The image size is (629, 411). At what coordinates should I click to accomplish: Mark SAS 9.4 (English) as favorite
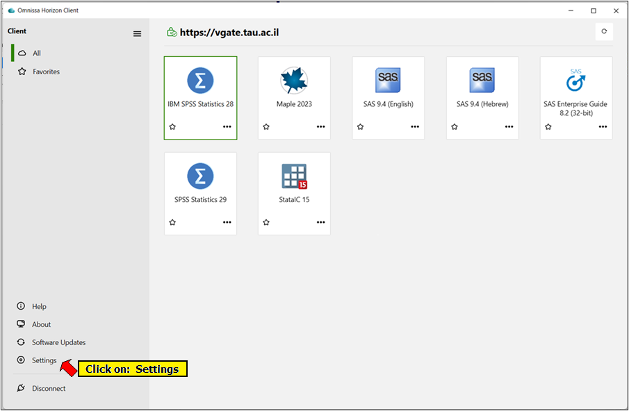click(360, 126)
